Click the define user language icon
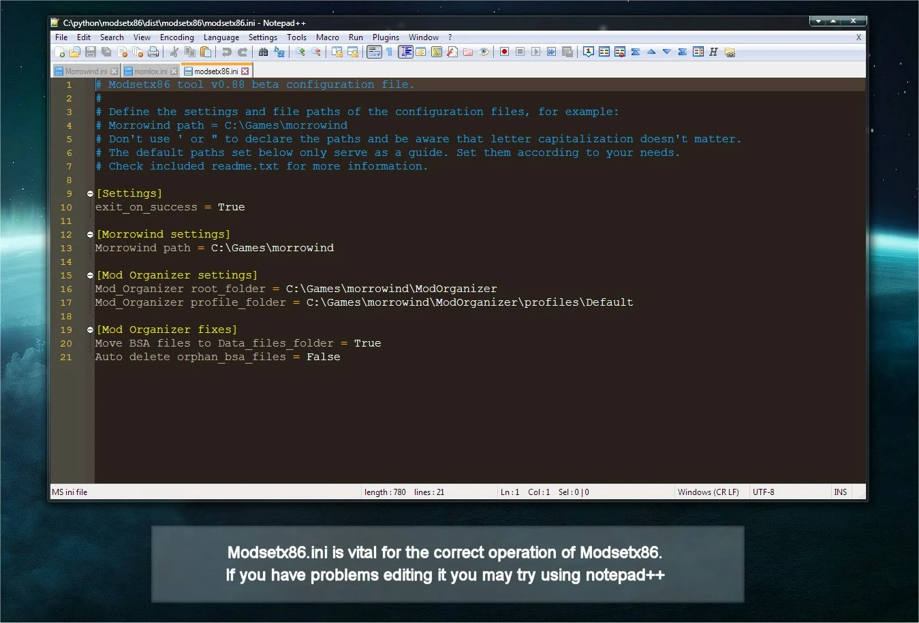This screenshot has width=919, height=623. pyautogui.click(x=421, y=52)
